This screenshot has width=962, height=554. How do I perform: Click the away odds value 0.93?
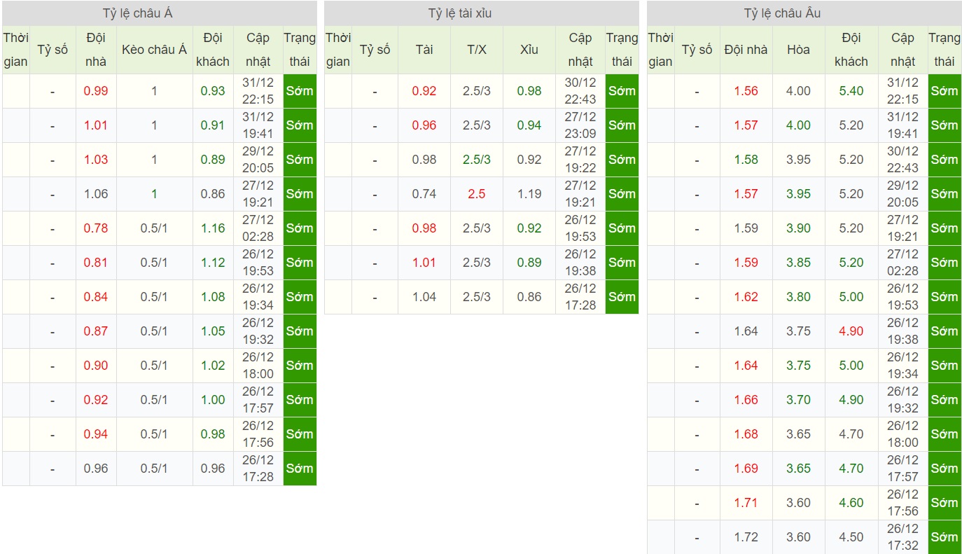tap(213, 91)
